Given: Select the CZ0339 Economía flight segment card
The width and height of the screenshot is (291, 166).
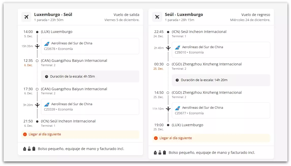Looking at the screenshot, I should 90,107.
